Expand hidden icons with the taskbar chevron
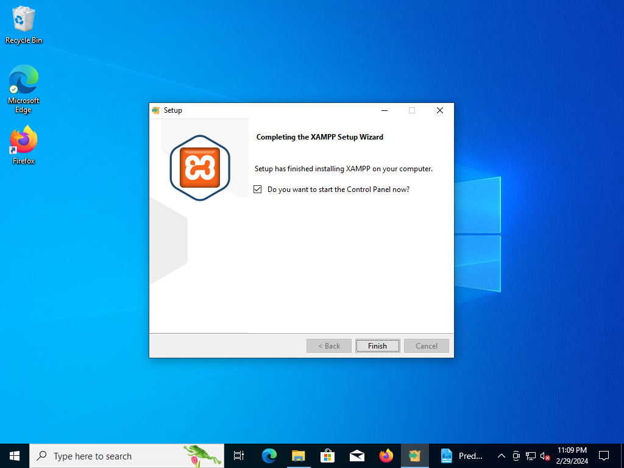This screenshot has width=624, height=468. (501, 455)
